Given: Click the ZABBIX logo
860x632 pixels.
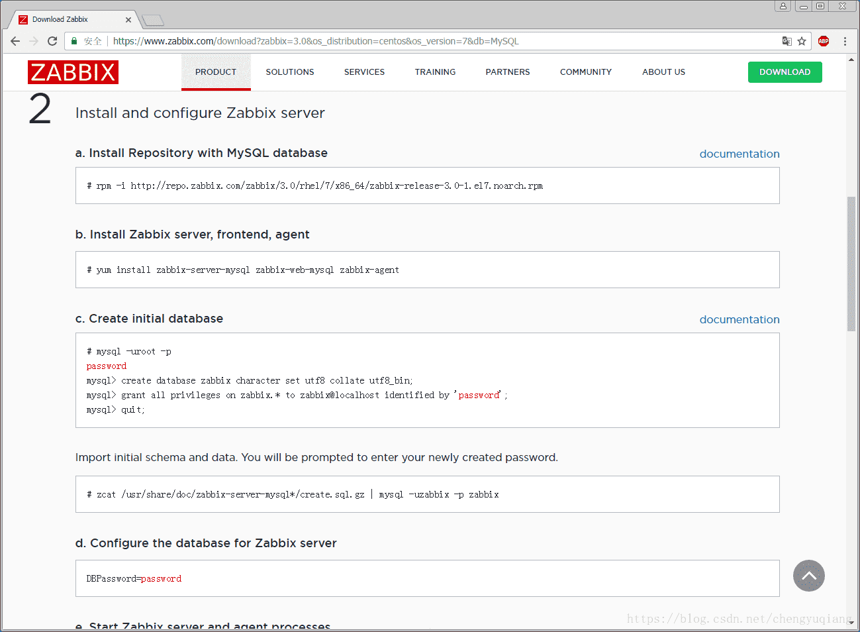Looking at the screenshot, I should point(73,72).
